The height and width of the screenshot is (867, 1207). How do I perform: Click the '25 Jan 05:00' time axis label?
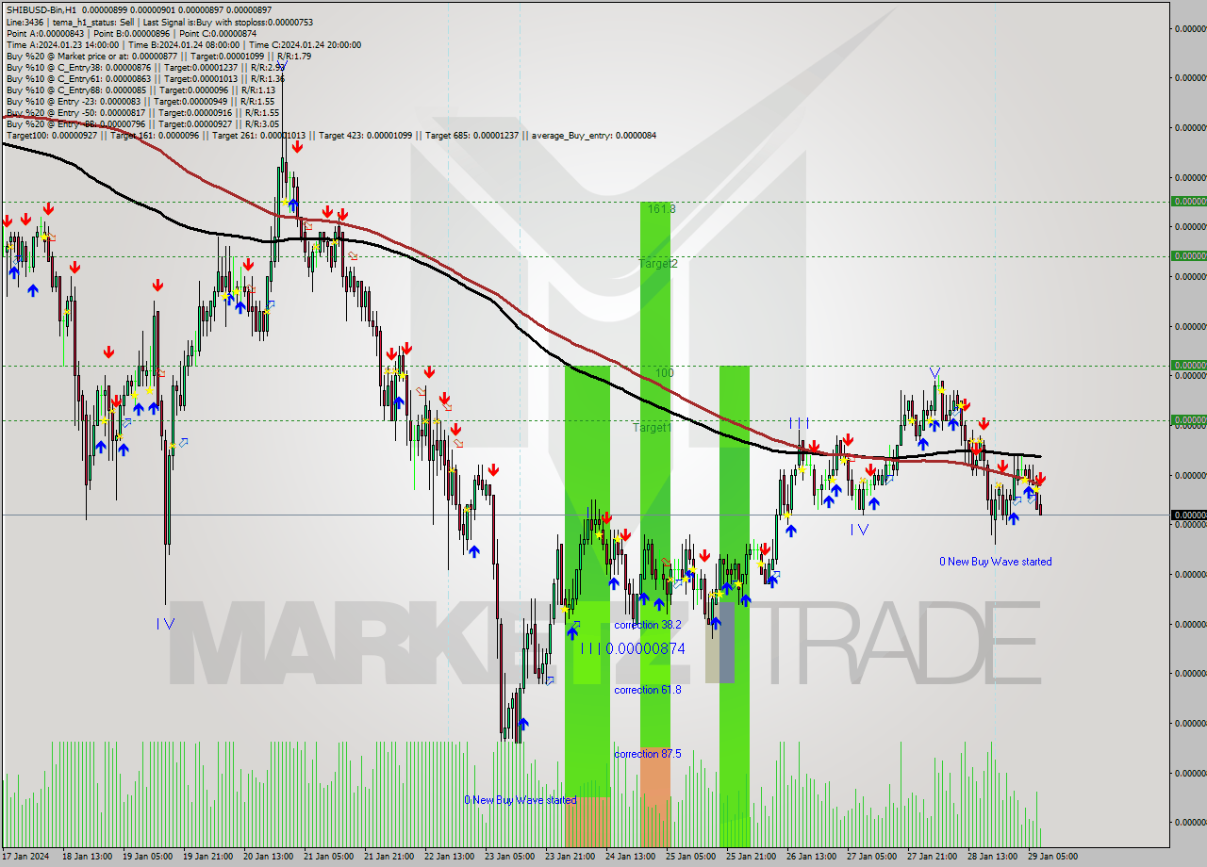(690, 857)
